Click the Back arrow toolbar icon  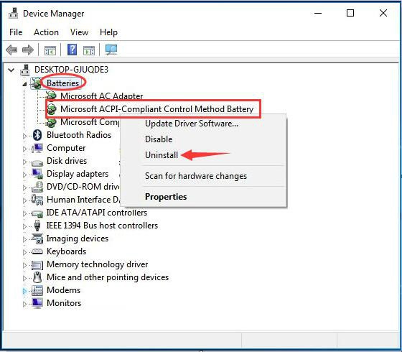click(11, 50)
